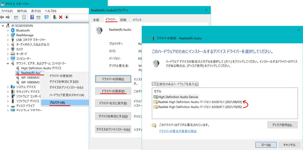303x150 pixels.
Task: Click speaker icon beside High Definition Audio デバイス
Action: [x=18, y=68]
